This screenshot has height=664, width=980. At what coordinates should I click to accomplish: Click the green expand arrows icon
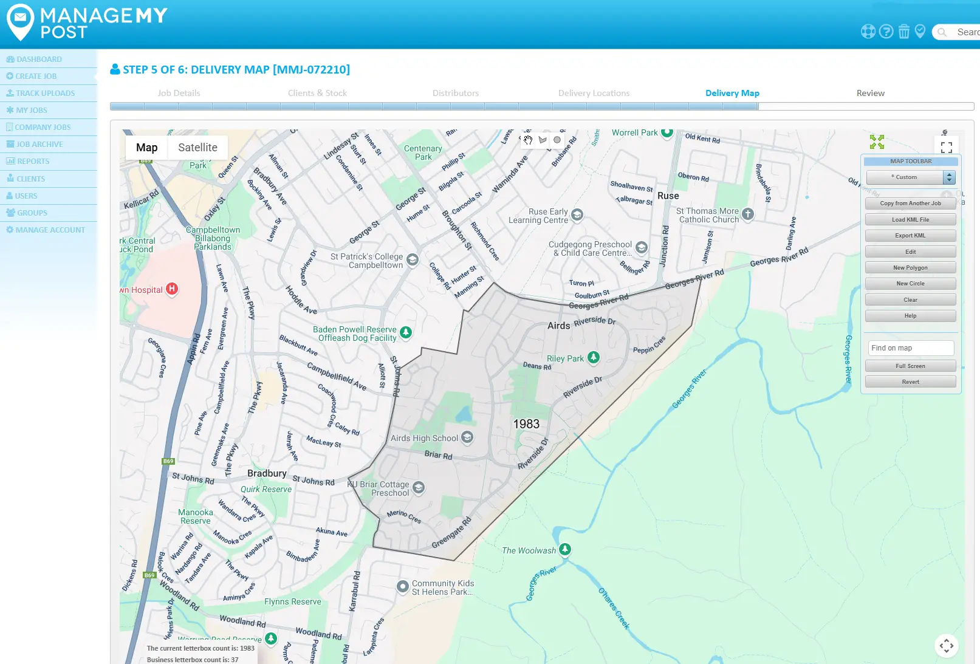click(877, 142)
